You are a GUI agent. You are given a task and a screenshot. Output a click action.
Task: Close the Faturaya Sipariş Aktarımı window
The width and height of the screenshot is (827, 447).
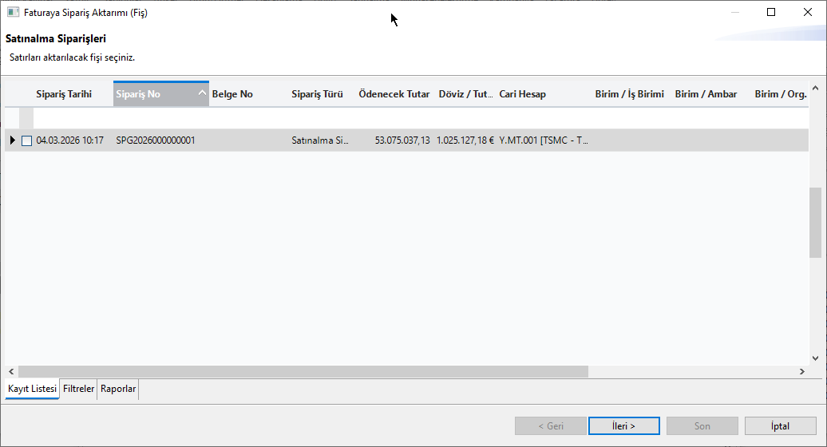pos(807,12)
